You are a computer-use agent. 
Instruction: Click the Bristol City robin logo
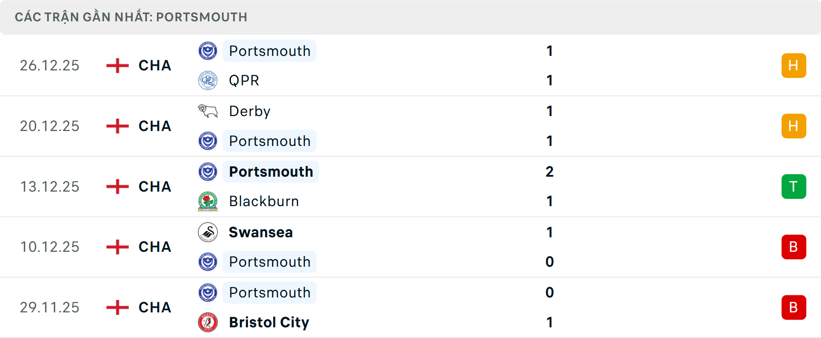(208, 323)
